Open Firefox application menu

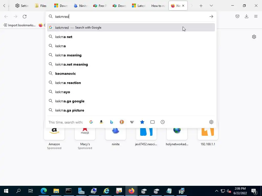256,16
